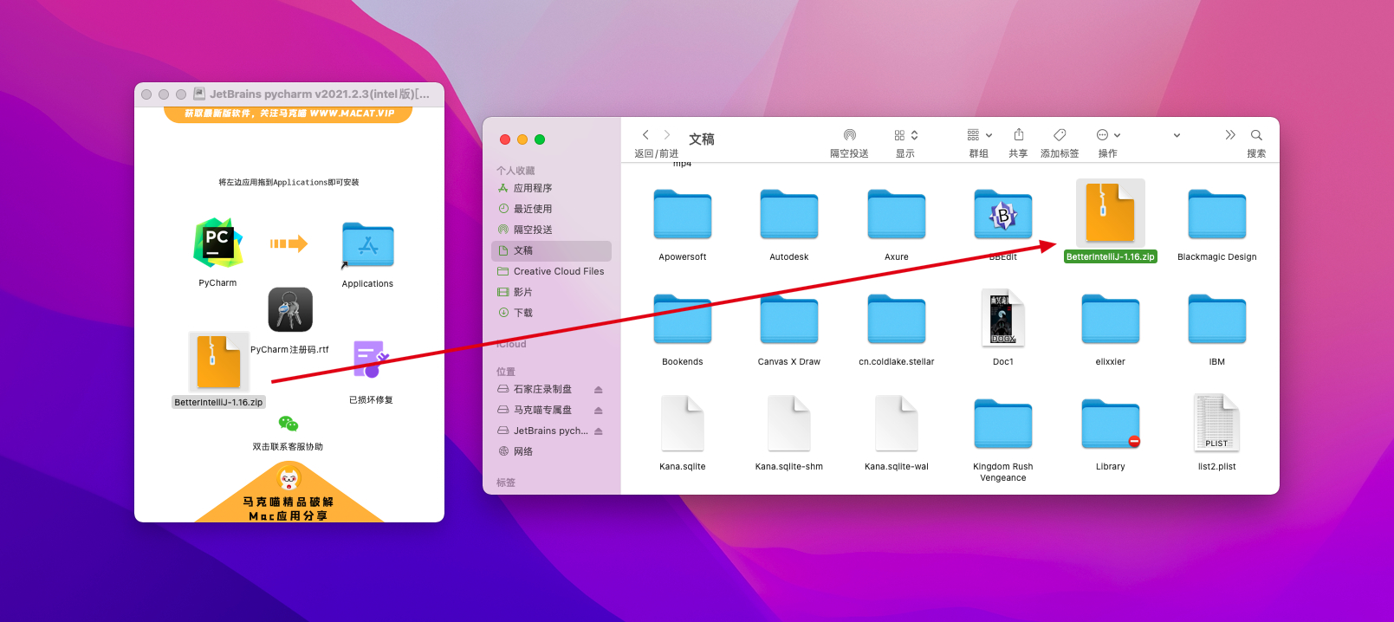This screenshot has width=1394, height=622.
Task: Click the 马克喵精品破解 orange footer banner
Action: (x=289, y=494)
